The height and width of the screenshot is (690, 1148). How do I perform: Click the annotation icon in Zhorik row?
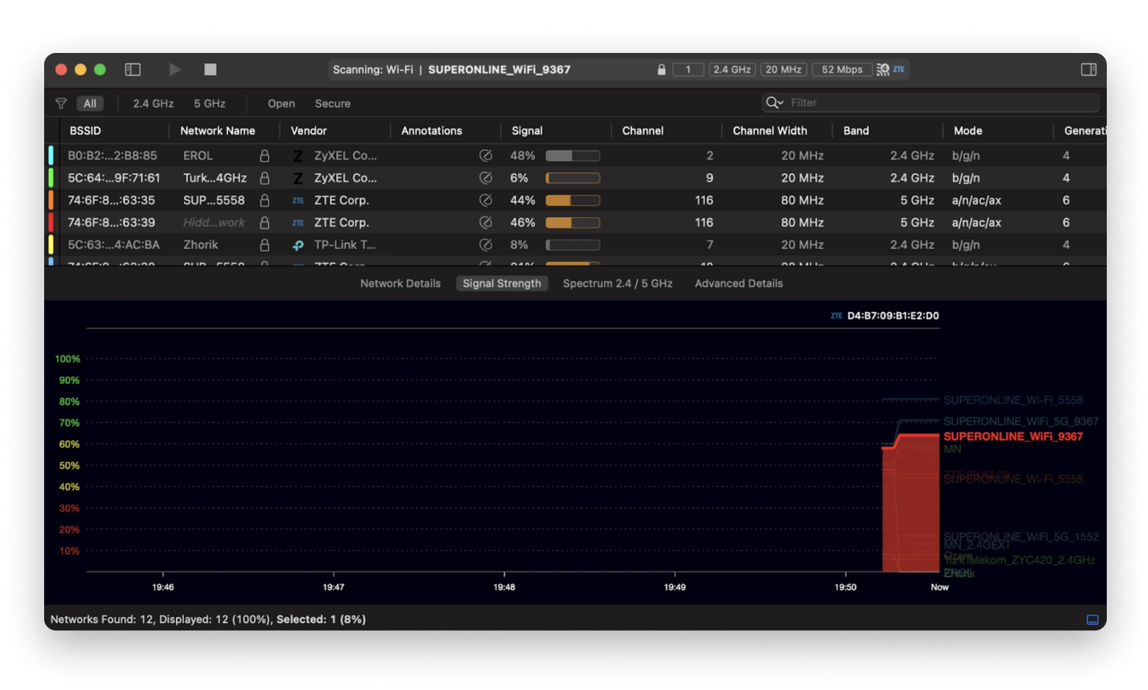coord(486,244)
